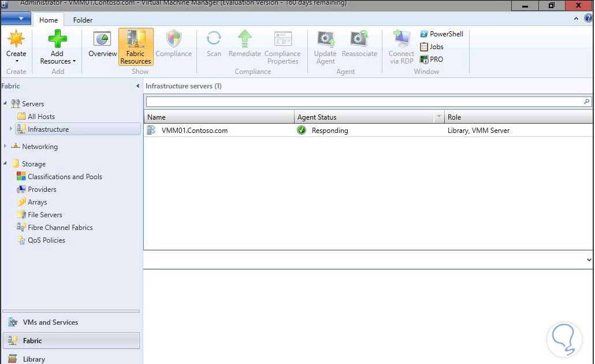This screenshot has width=595, height=364.
Task: Open the help question mark icon
Action: coord(589,18)
